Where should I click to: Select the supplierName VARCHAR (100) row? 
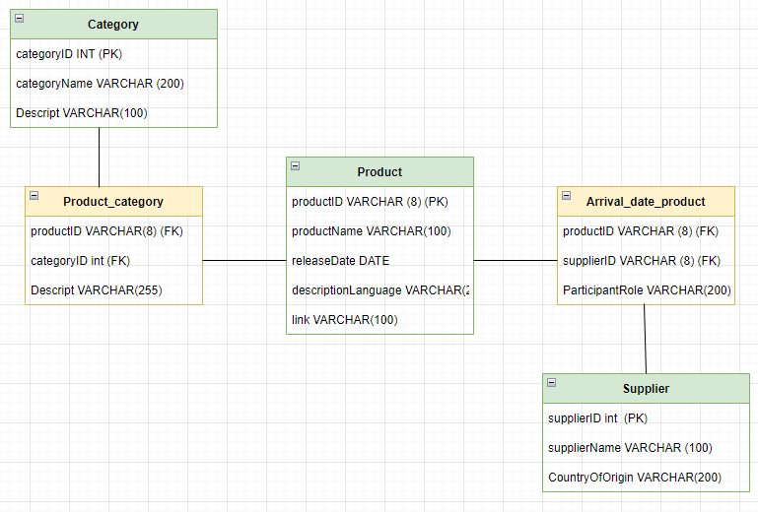tap(646, 448)
